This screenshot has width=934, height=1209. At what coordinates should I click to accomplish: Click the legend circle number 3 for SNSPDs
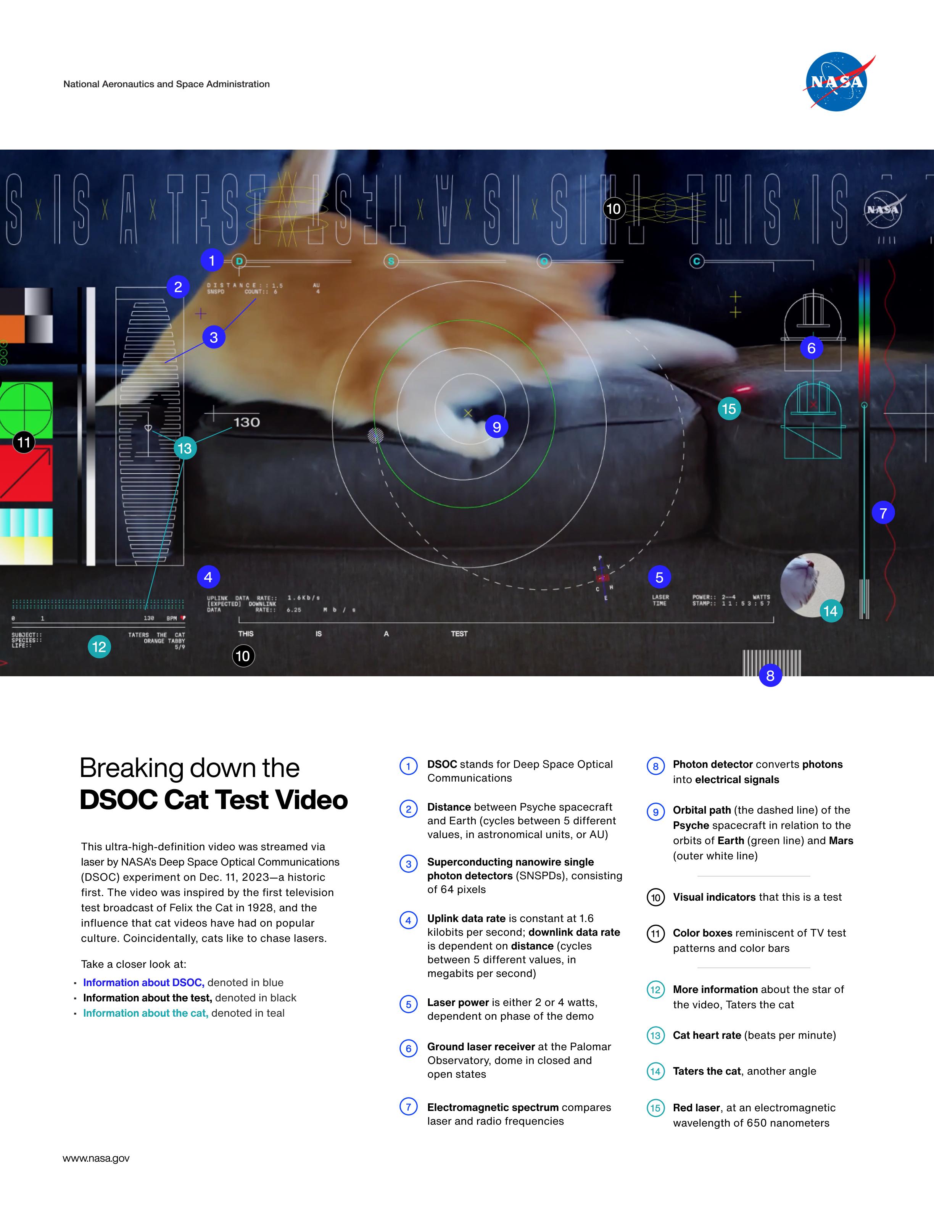tap(408, 864)
